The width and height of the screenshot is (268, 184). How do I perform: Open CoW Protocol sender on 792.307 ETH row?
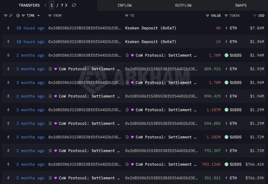(89, 151)
